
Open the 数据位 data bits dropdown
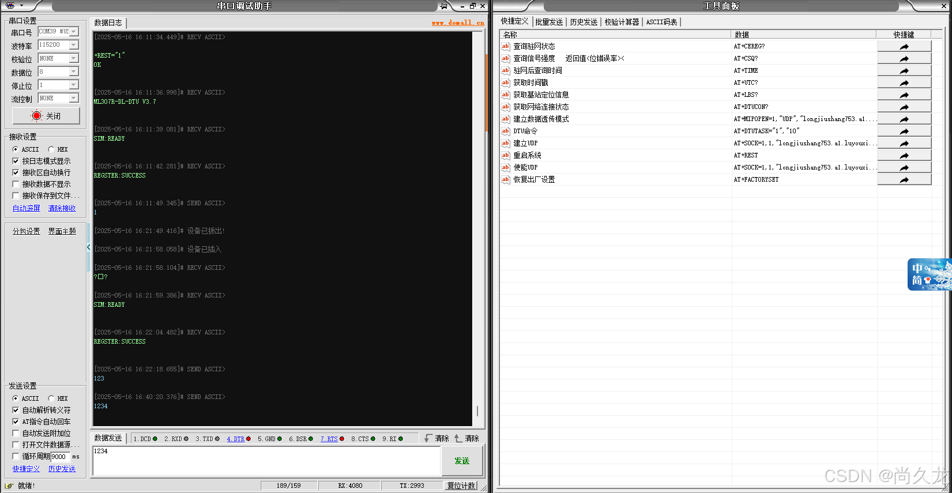tap(74, 71)
